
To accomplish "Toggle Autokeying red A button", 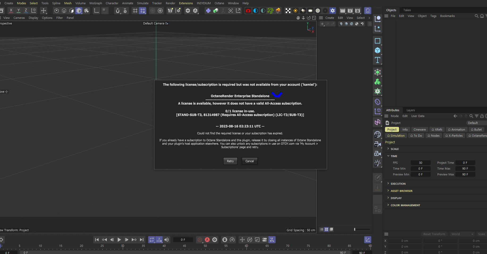I will coord(207,240).
